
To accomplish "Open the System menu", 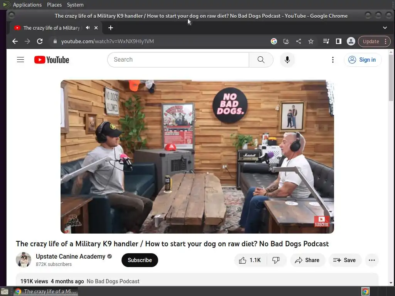I will (75, 5).
